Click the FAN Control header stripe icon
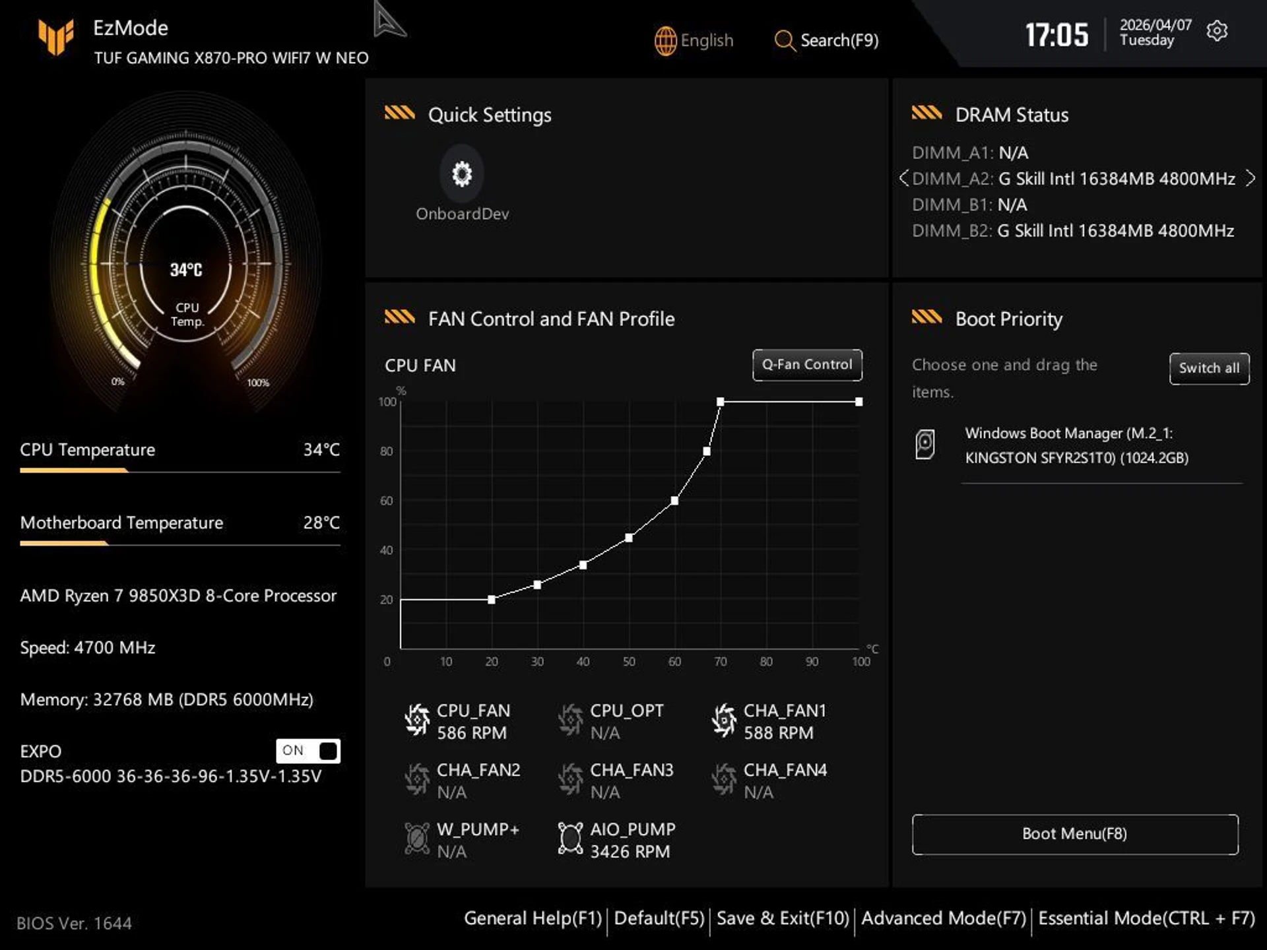This screenshot has width=1267, height=950. tap(399, 317)
